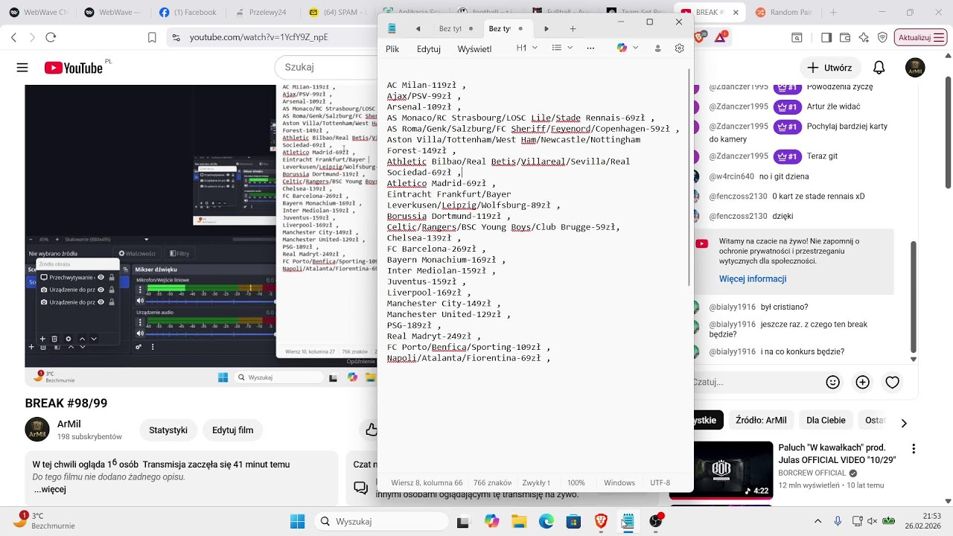Open Copilot in Notepad toolbar
The width and height of the screenshot is (953, 536).
[622, 48]
